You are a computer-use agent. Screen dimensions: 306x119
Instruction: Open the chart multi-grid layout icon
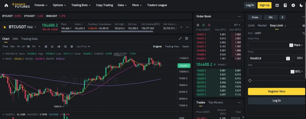[x=186, y=38]
